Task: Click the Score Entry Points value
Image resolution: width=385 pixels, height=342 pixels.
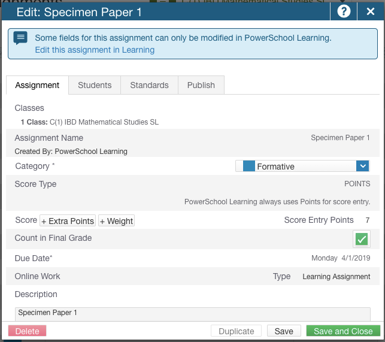Action: [x=367, y=220]
